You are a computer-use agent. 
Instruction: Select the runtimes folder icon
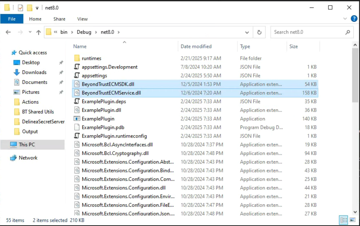[77, 58]
